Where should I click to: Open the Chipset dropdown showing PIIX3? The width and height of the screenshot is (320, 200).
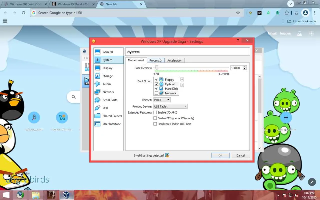coord(162,100)
